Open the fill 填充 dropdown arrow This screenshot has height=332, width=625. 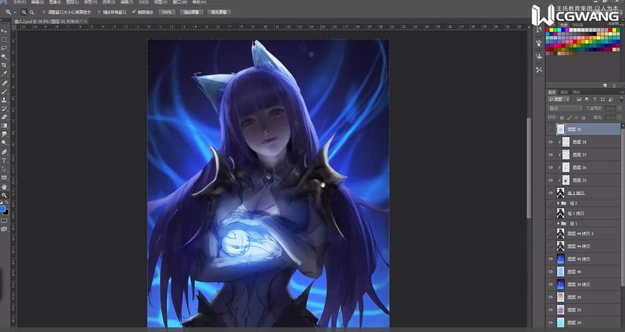point(619,117)
